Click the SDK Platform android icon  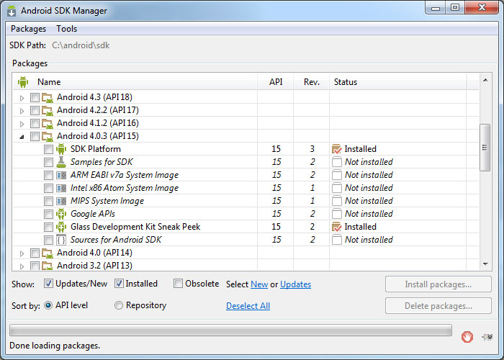click(61, 149)
